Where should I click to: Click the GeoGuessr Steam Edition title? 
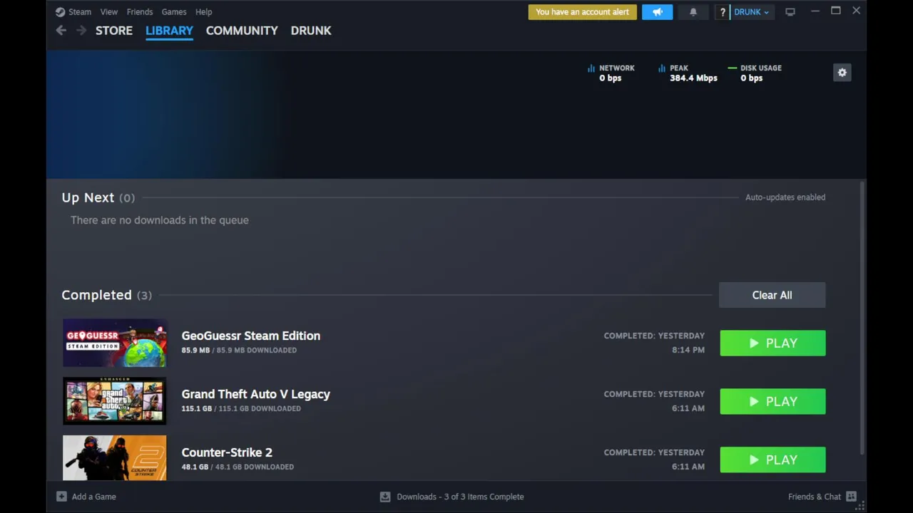point(250,336)
